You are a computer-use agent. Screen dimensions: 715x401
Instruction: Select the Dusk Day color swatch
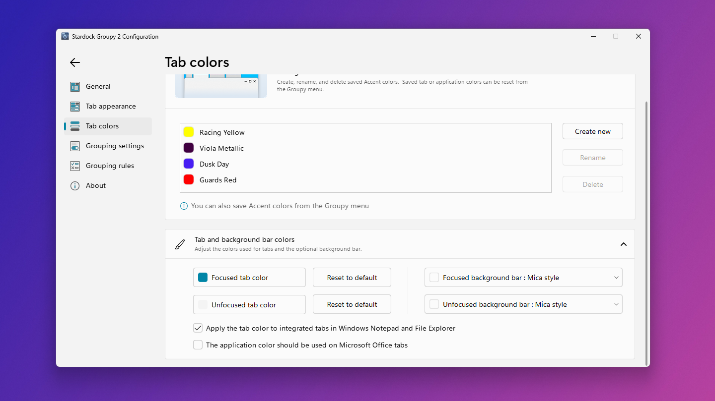[189, 164]
